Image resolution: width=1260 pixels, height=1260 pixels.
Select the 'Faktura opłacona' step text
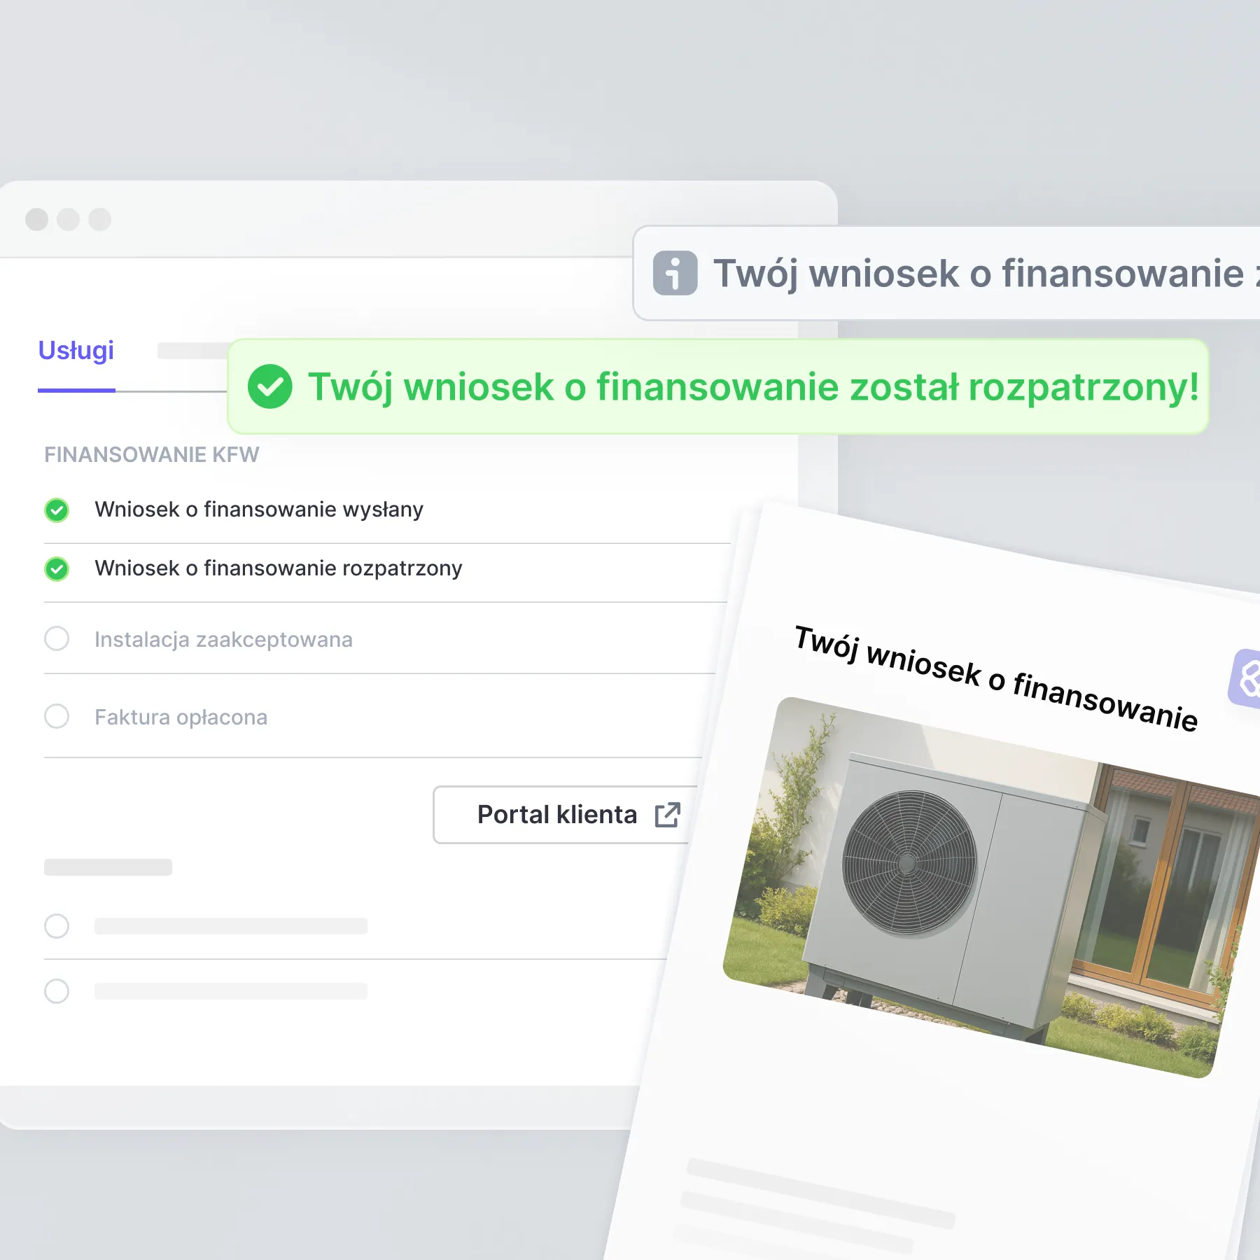pyautogui.click(x=181, y=717)
